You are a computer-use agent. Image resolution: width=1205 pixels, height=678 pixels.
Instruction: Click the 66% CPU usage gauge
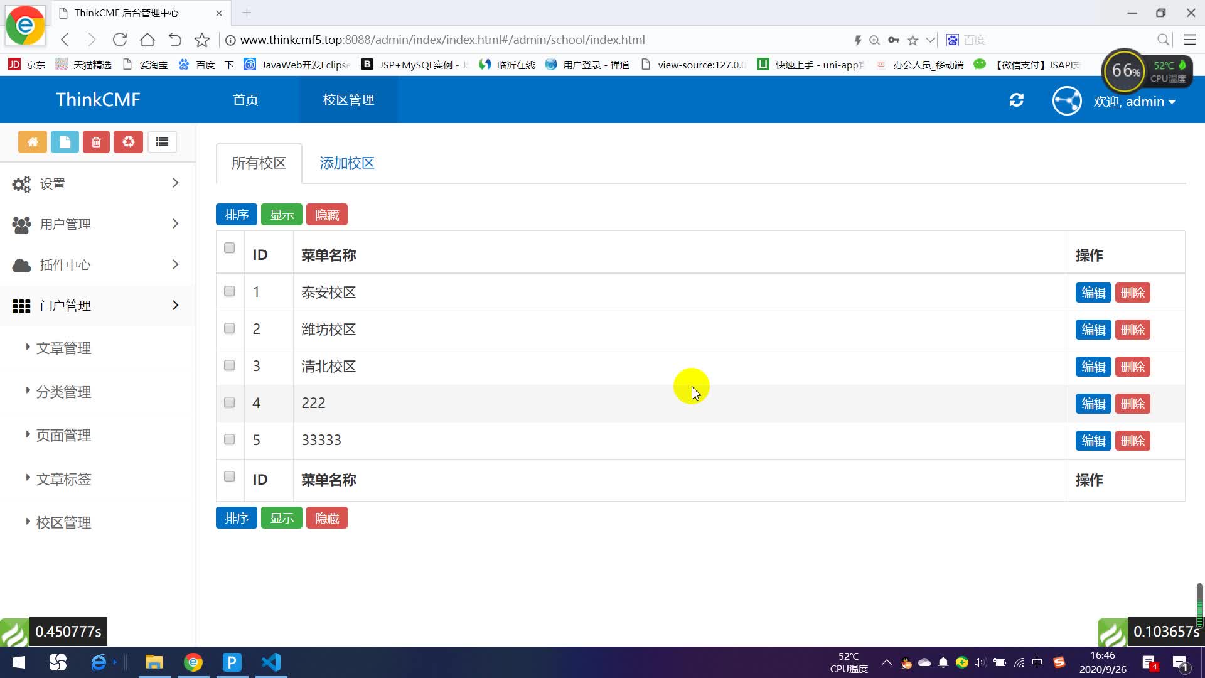pos(1125,71)
